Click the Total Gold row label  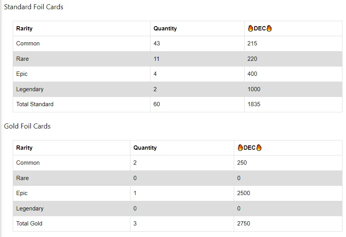[29, 224]
